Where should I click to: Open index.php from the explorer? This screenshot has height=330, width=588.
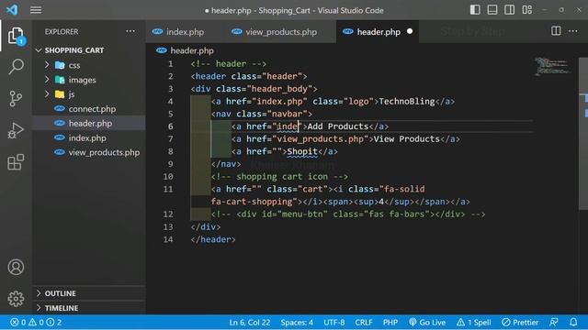tap(87, 138)
